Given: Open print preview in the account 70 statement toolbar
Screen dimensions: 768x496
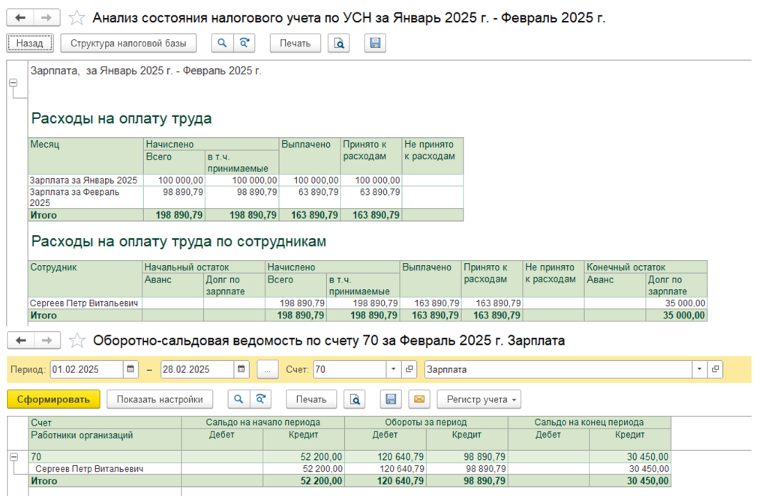Looking at the screenshot, I should click(355, 399).
